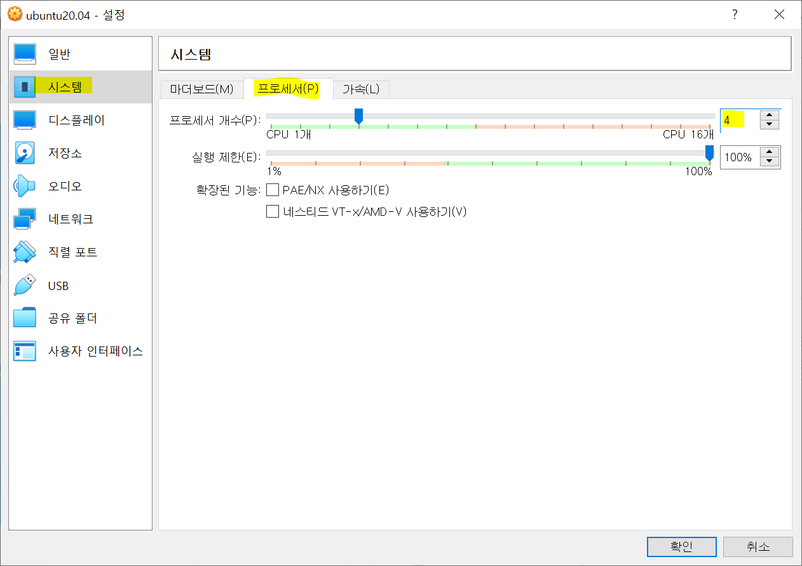The height and width of the screenshot is (566, 802).
Task: Switch to the 가속(L) tab
Action: (361, 89)
